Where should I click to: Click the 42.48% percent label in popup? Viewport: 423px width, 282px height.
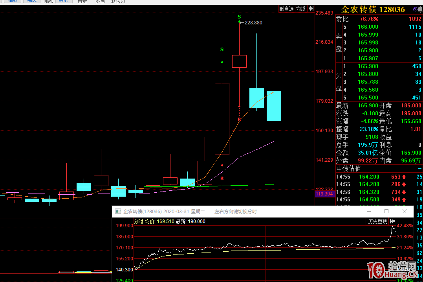pyautogui.click(x=405, y=225)
